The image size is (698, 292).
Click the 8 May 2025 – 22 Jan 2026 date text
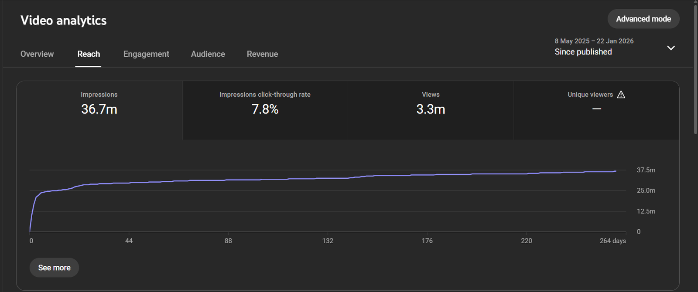(594, 41)
